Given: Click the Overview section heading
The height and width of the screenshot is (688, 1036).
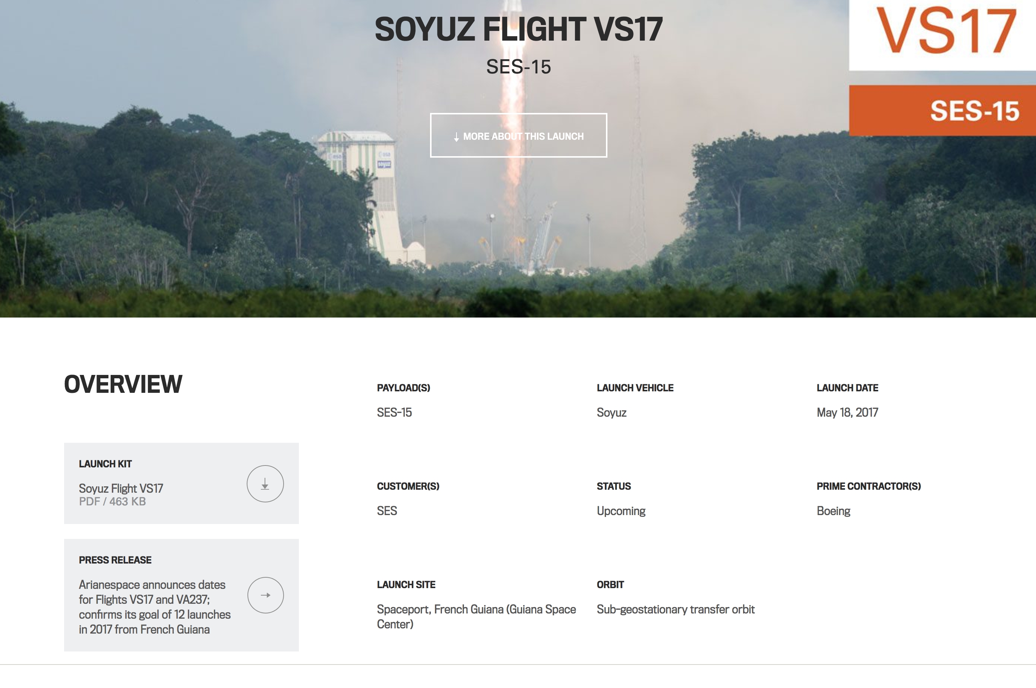Looking at the screenshot, I should [x=123, y=384].
